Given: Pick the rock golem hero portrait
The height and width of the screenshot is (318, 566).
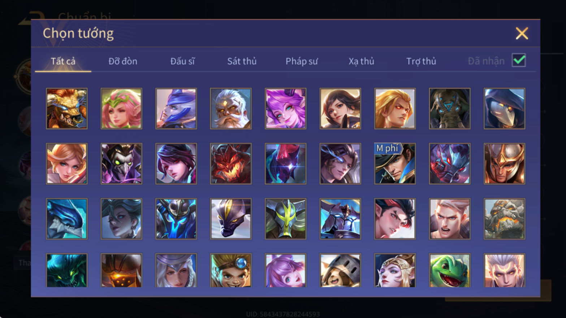Looking at the screenshot, I should 504,219.
